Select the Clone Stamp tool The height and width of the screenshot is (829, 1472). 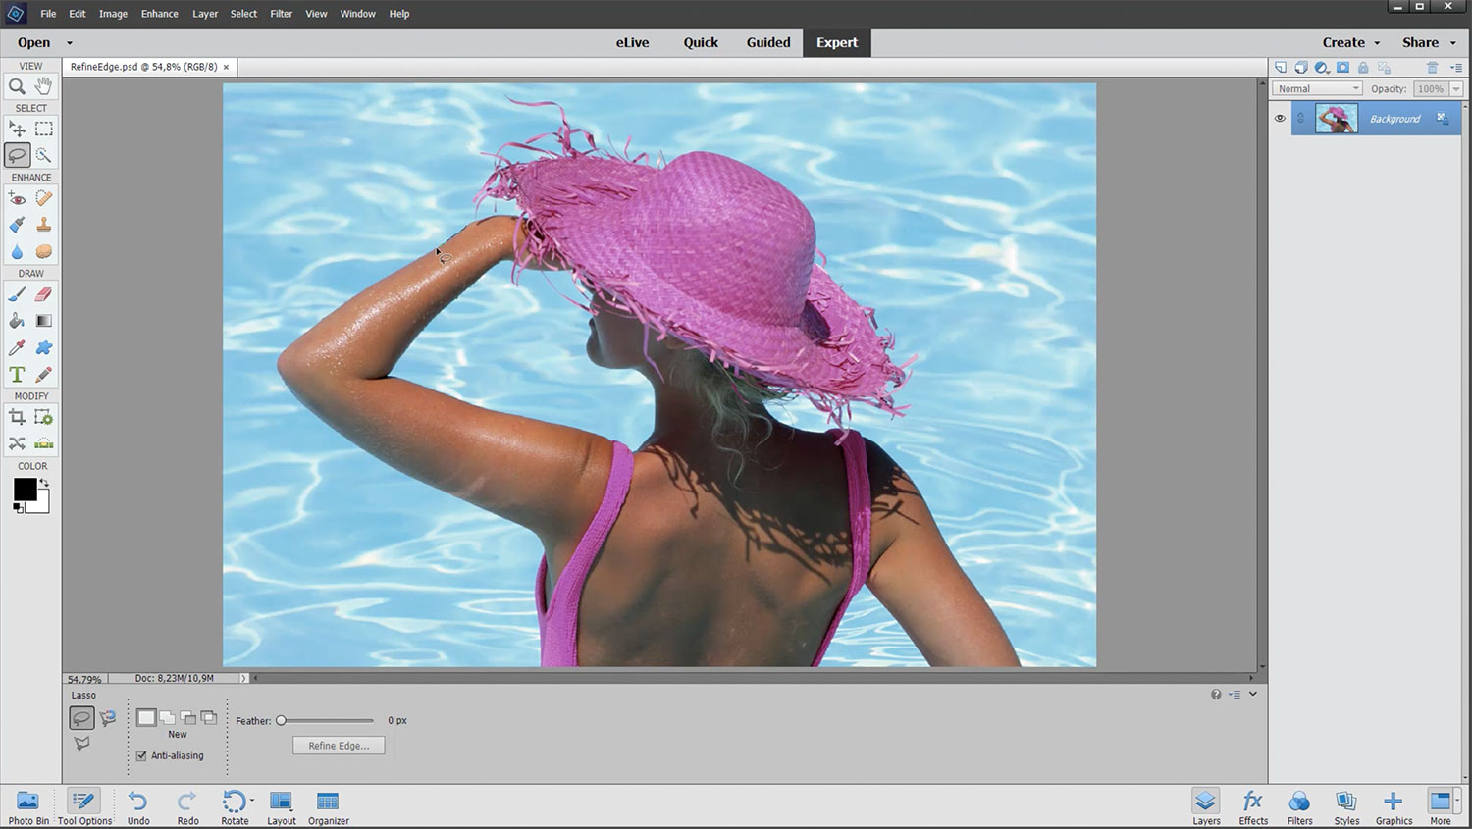click(x=43, y=225)
